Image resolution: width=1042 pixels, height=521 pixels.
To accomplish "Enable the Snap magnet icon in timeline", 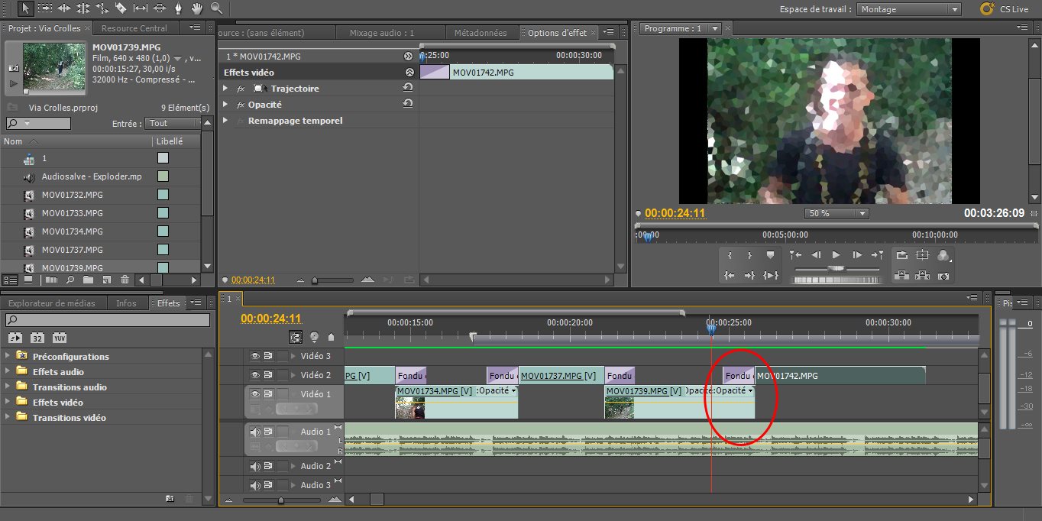I will tap(296, 337).
